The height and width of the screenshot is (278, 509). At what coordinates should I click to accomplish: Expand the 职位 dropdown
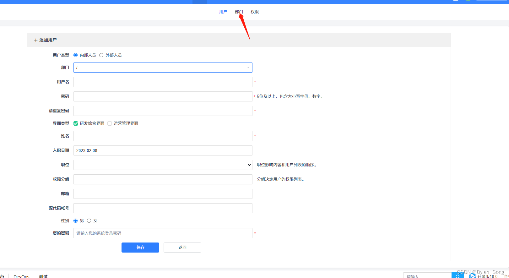pyautogui.click(x=163, y=165)
